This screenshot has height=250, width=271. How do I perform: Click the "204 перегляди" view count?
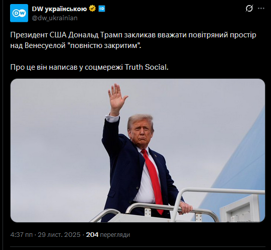point(108,235)
